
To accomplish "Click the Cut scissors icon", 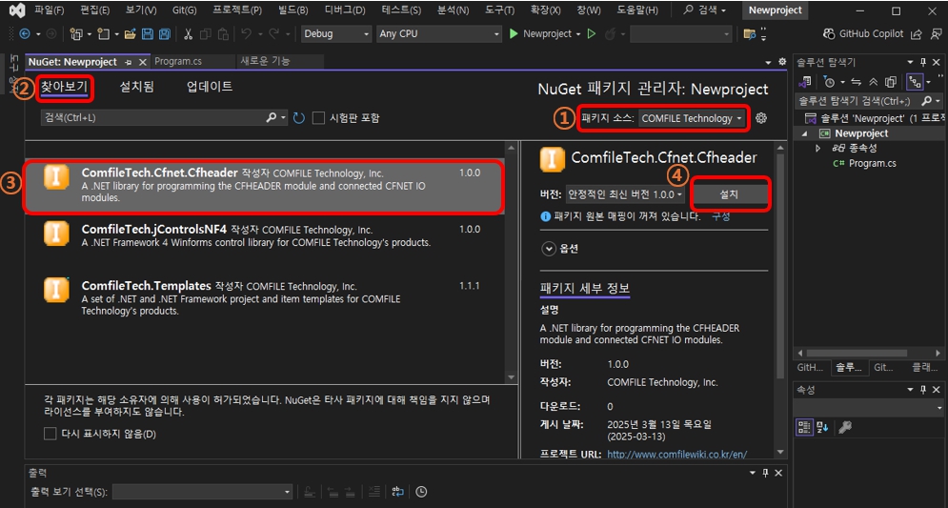I will pos(188,34).
